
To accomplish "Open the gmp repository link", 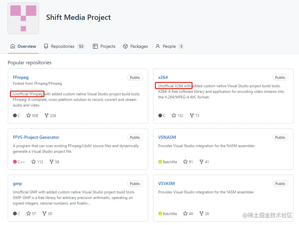I will [17, 183].
